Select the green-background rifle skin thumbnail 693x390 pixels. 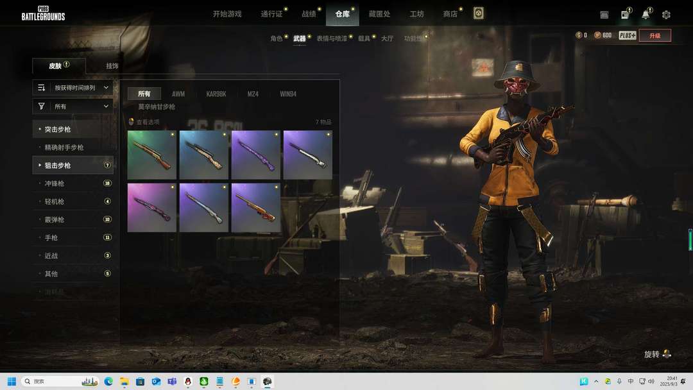[x=152, y=155]
